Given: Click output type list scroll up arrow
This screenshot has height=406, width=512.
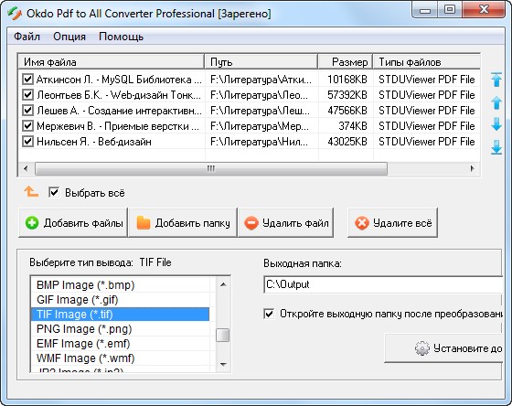Looking at the screenshot, I should pos(223,284).
